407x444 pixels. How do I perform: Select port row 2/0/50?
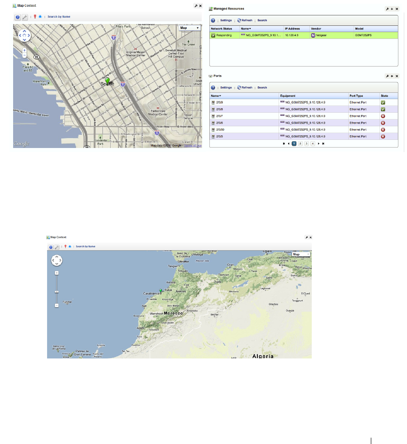tap(304, 130)
